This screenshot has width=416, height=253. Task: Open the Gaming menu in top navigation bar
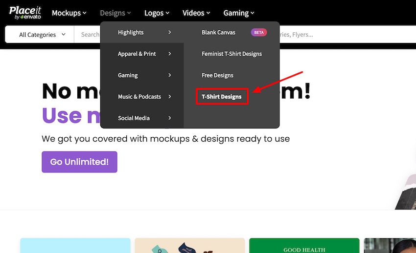239,13
